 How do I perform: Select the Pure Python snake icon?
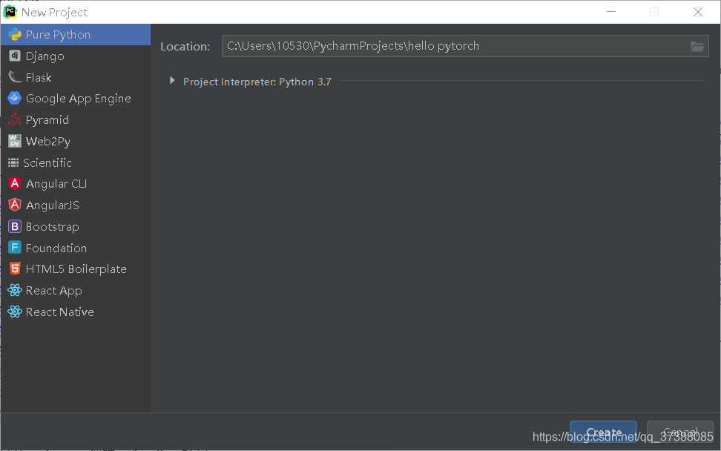[15, 34]
